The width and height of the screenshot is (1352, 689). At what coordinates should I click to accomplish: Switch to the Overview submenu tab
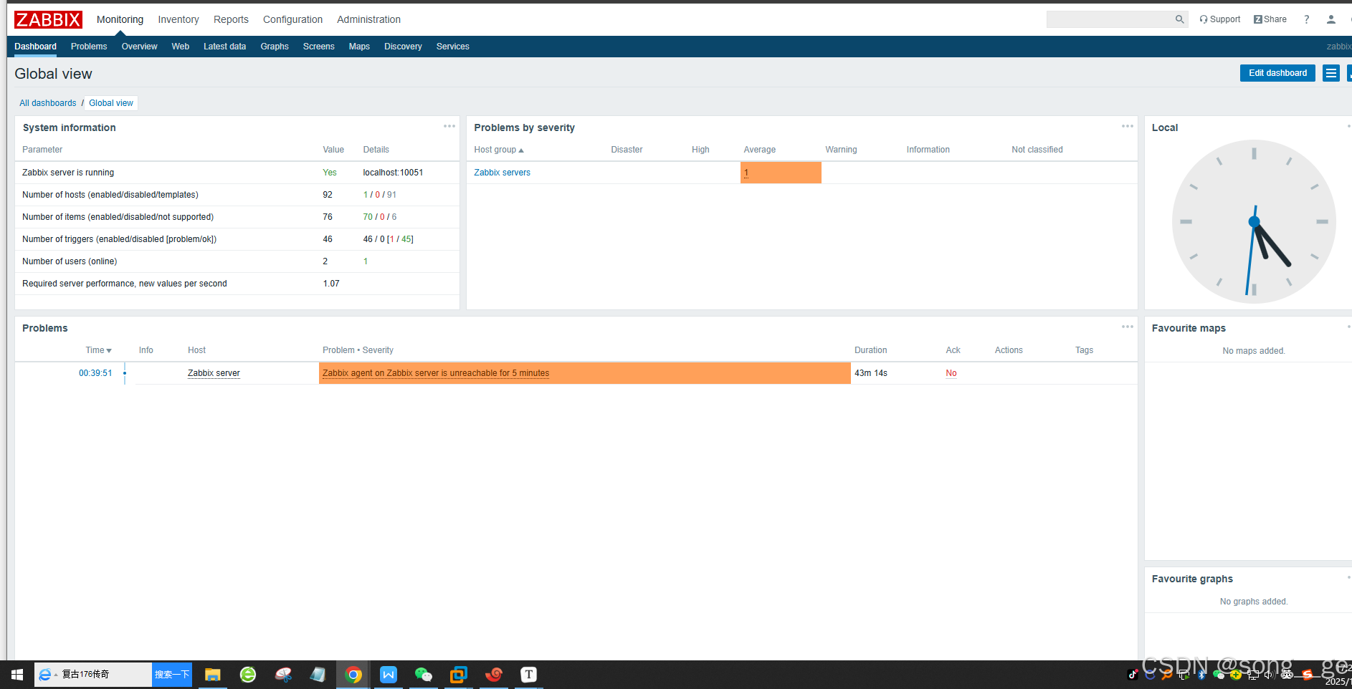tap(139, 47)
